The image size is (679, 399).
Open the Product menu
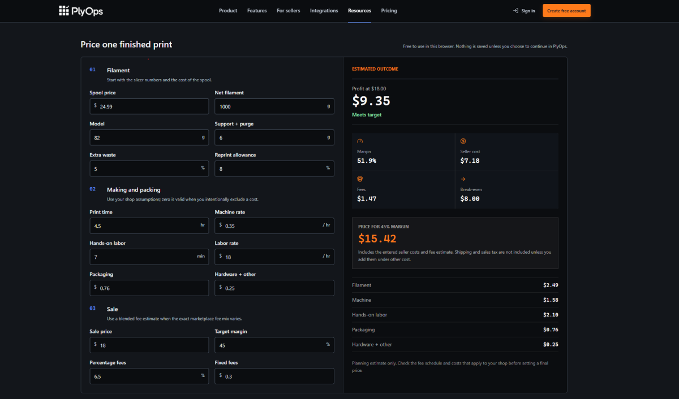click(x=228, y=11)
